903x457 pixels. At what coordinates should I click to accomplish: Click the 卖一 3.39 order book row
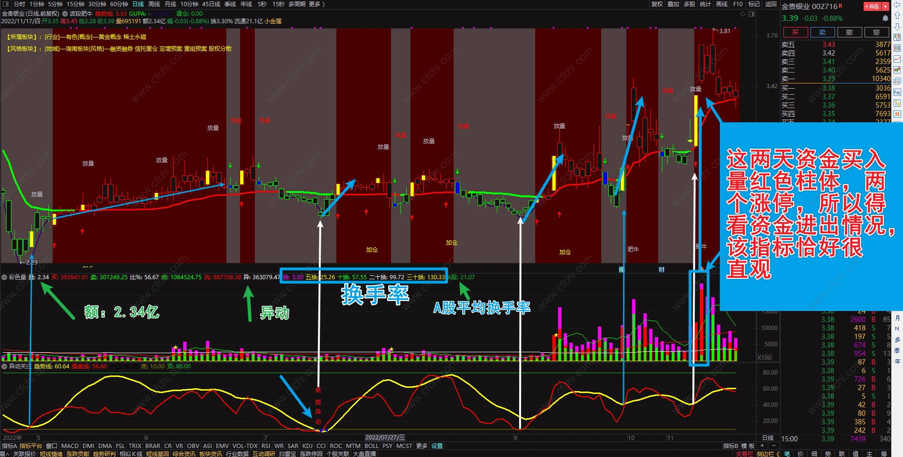[x=836, y=79]
